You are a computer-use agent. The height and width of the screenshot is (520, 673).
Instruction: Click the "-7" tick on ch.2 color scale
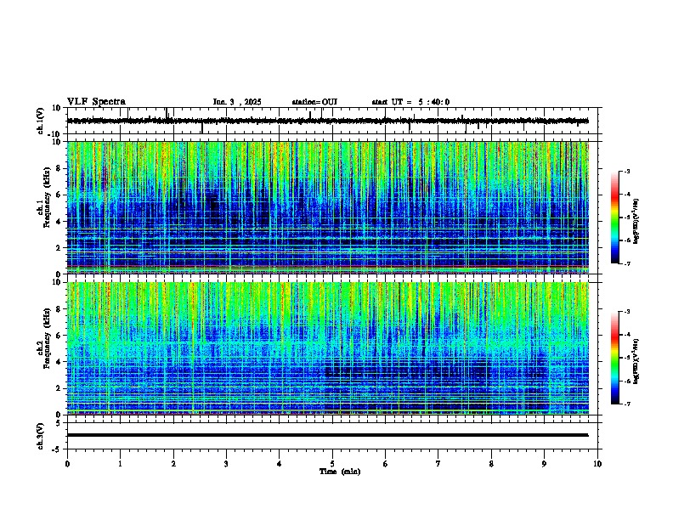626,404
